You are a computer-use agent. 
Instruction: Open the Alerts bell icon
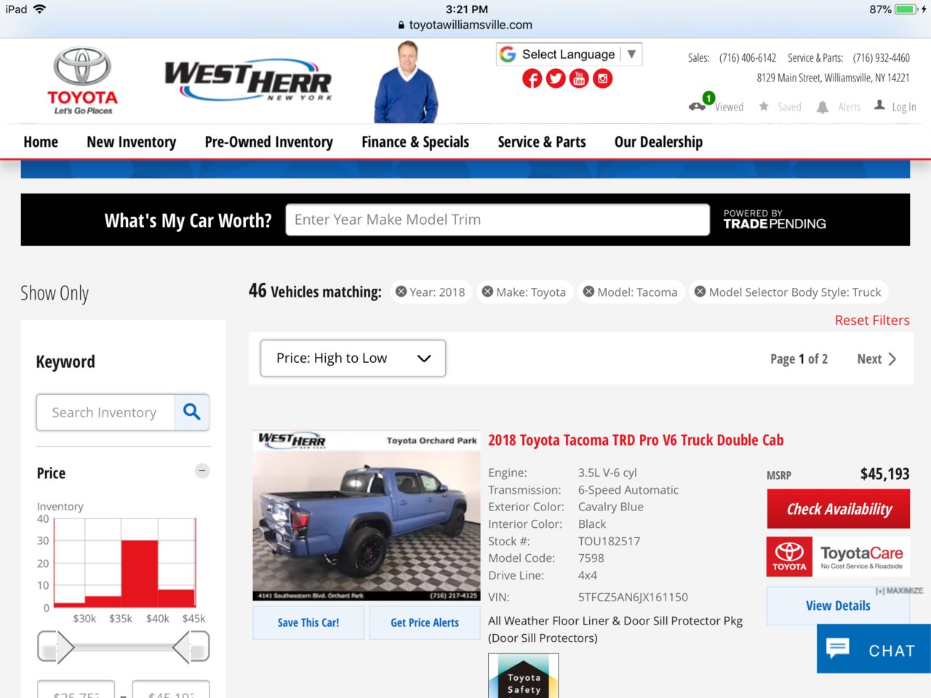tap(823, 107)
